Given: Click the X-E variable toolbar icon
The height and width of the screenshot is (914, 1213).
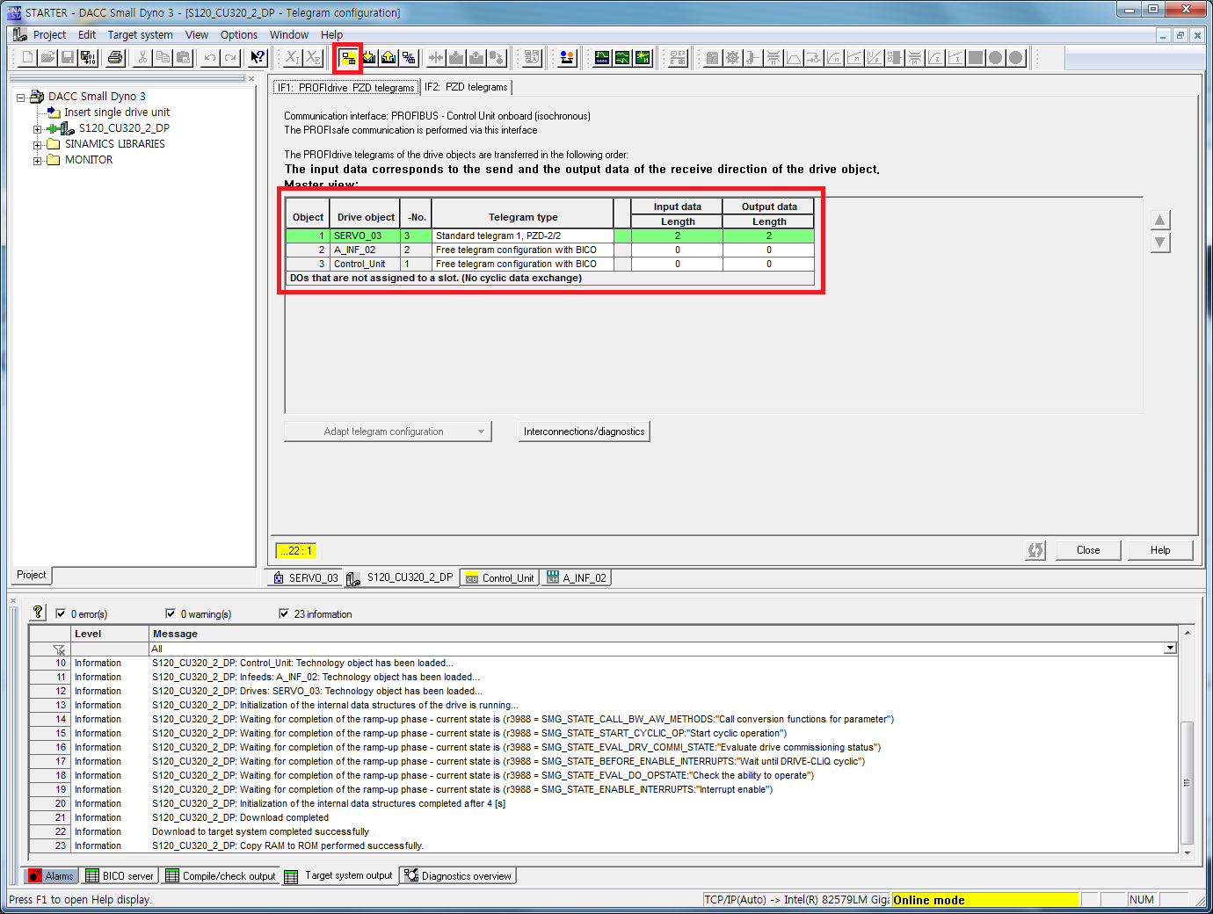Looking at the screenshot, I should point(313,58).
